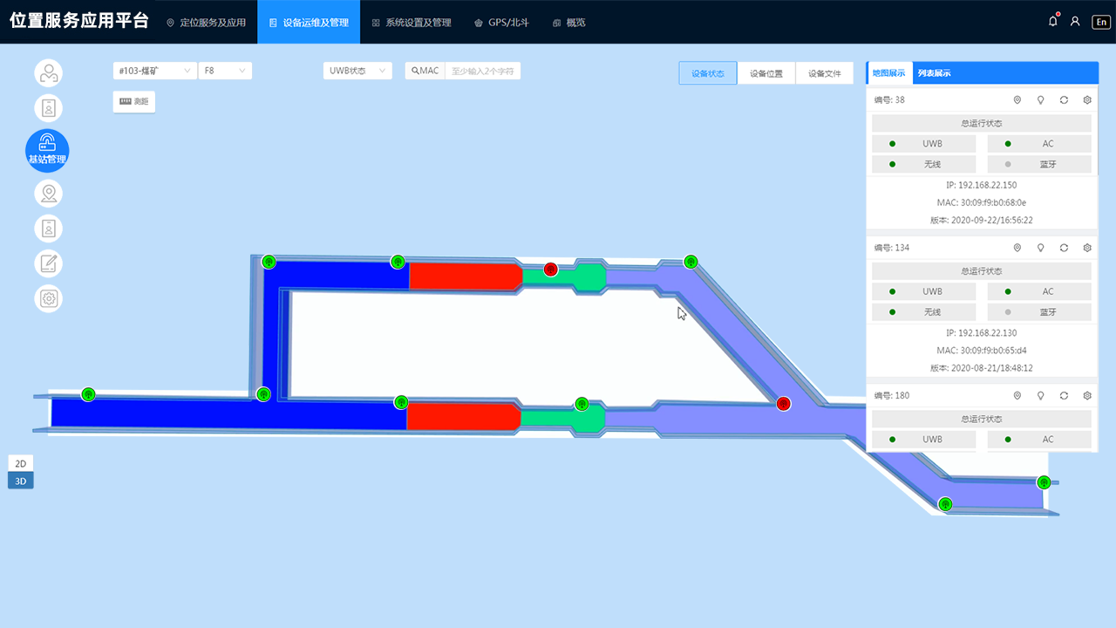The height and width of the screenshot is (628, 1116).
Task: Click the 无线 status cell of device 38
Action: (924, 164)
